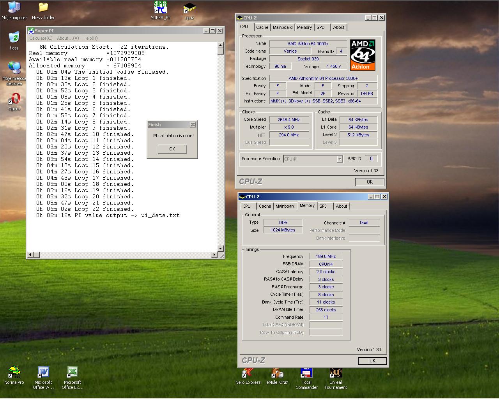Image resolution: width=499 pixels, height=399 pixels.
Task: Click Loop 22 finished line in Super PI
Action: (x=85, y=209)
